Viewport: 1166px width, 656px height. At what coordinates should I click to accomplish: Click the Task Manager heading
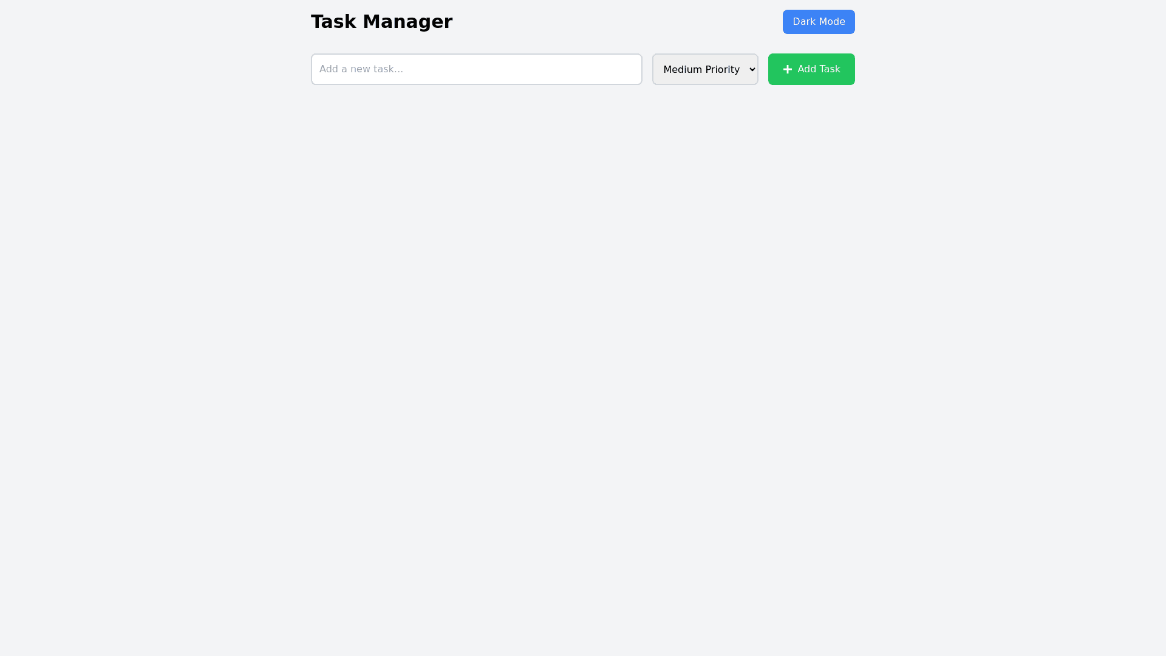[381, 22]
